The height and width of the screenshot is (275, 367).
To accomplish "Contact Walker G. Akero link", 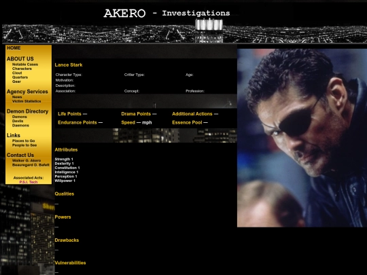I will (x=27, y=160).
